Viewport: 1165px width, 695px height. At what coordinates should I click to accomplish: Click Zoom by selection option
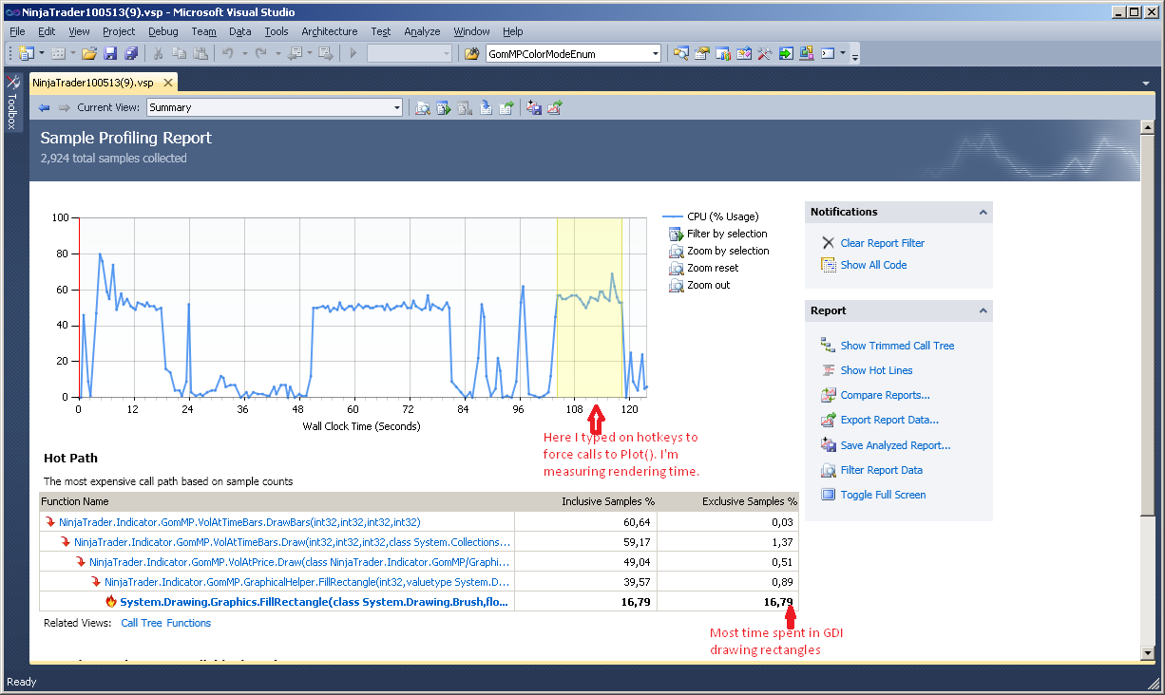[x=728, y=251]
